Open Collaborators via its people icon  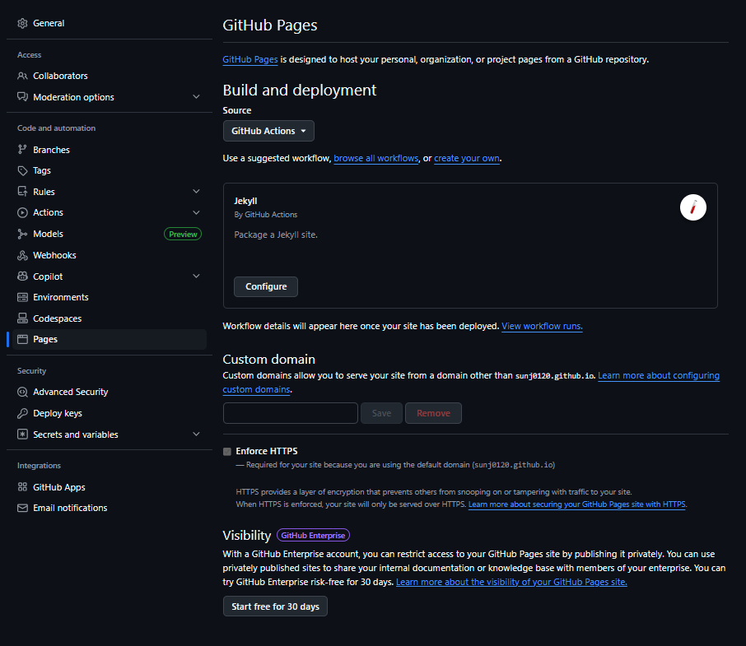22,76
